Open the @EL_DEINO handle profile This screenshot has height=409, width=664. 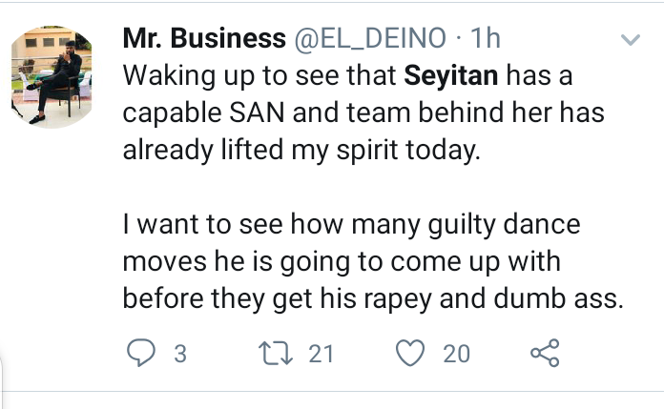[x=368, y=39]
